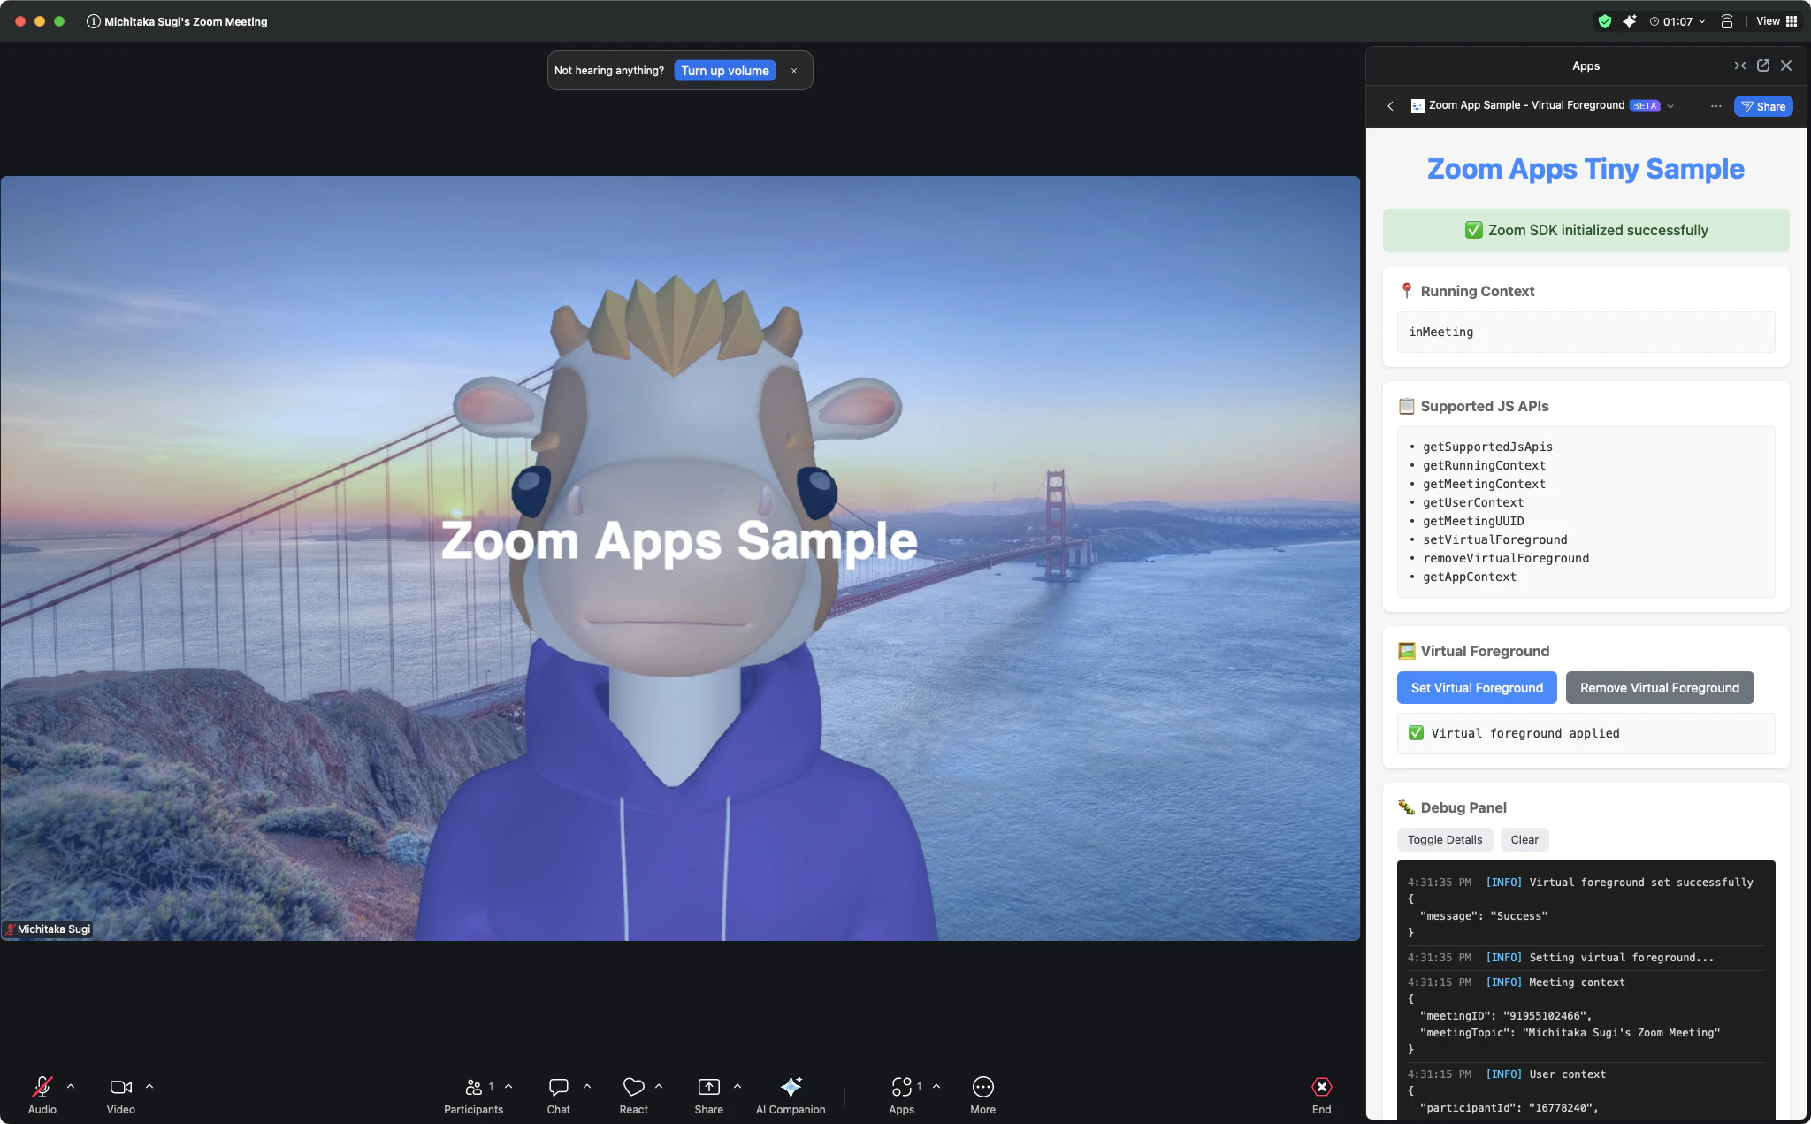Unmute the microphone with the Audio button
The image size is (1811, 1124).
click(42, 1095)
